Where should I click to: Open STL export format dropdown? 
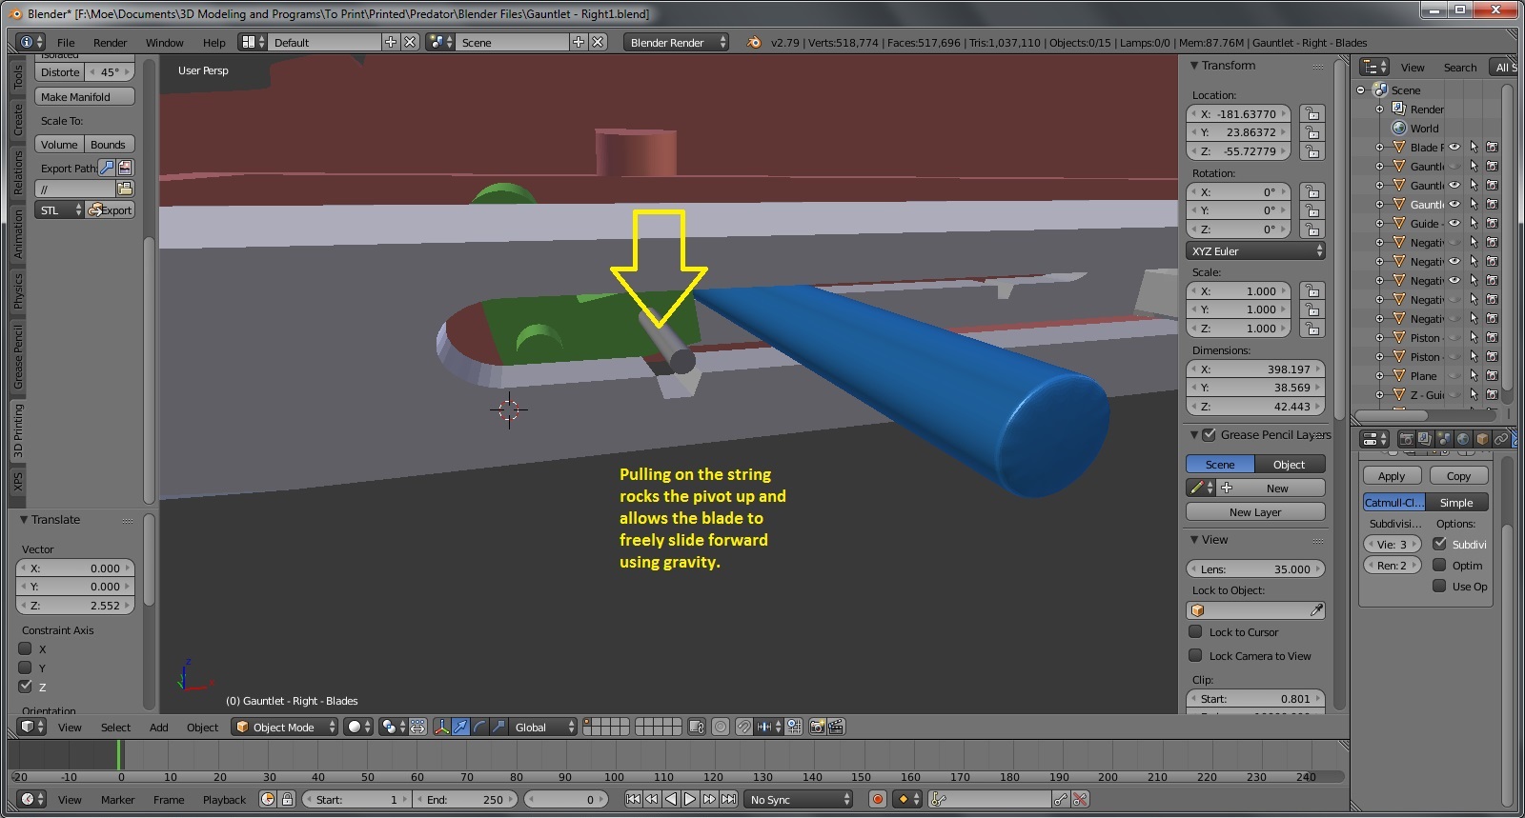[59, 210]
